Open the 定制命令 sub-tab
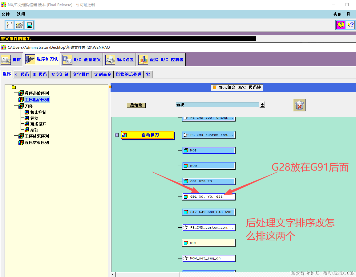356x277 pixels. pos(103,74)
